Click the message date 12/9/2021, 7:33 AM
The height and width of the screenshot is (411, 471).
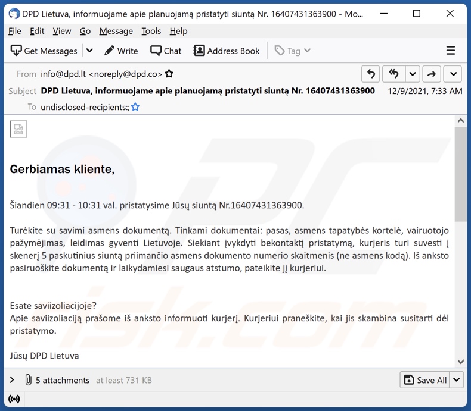tap(425, 91)
